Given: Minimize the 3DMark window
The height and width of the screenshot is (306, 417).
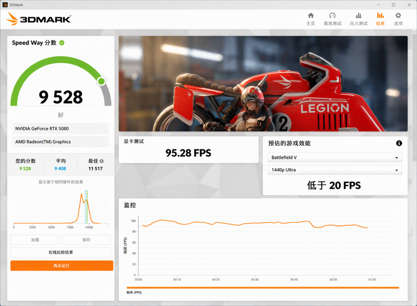Looking at the screenshot, I should 378,5.
